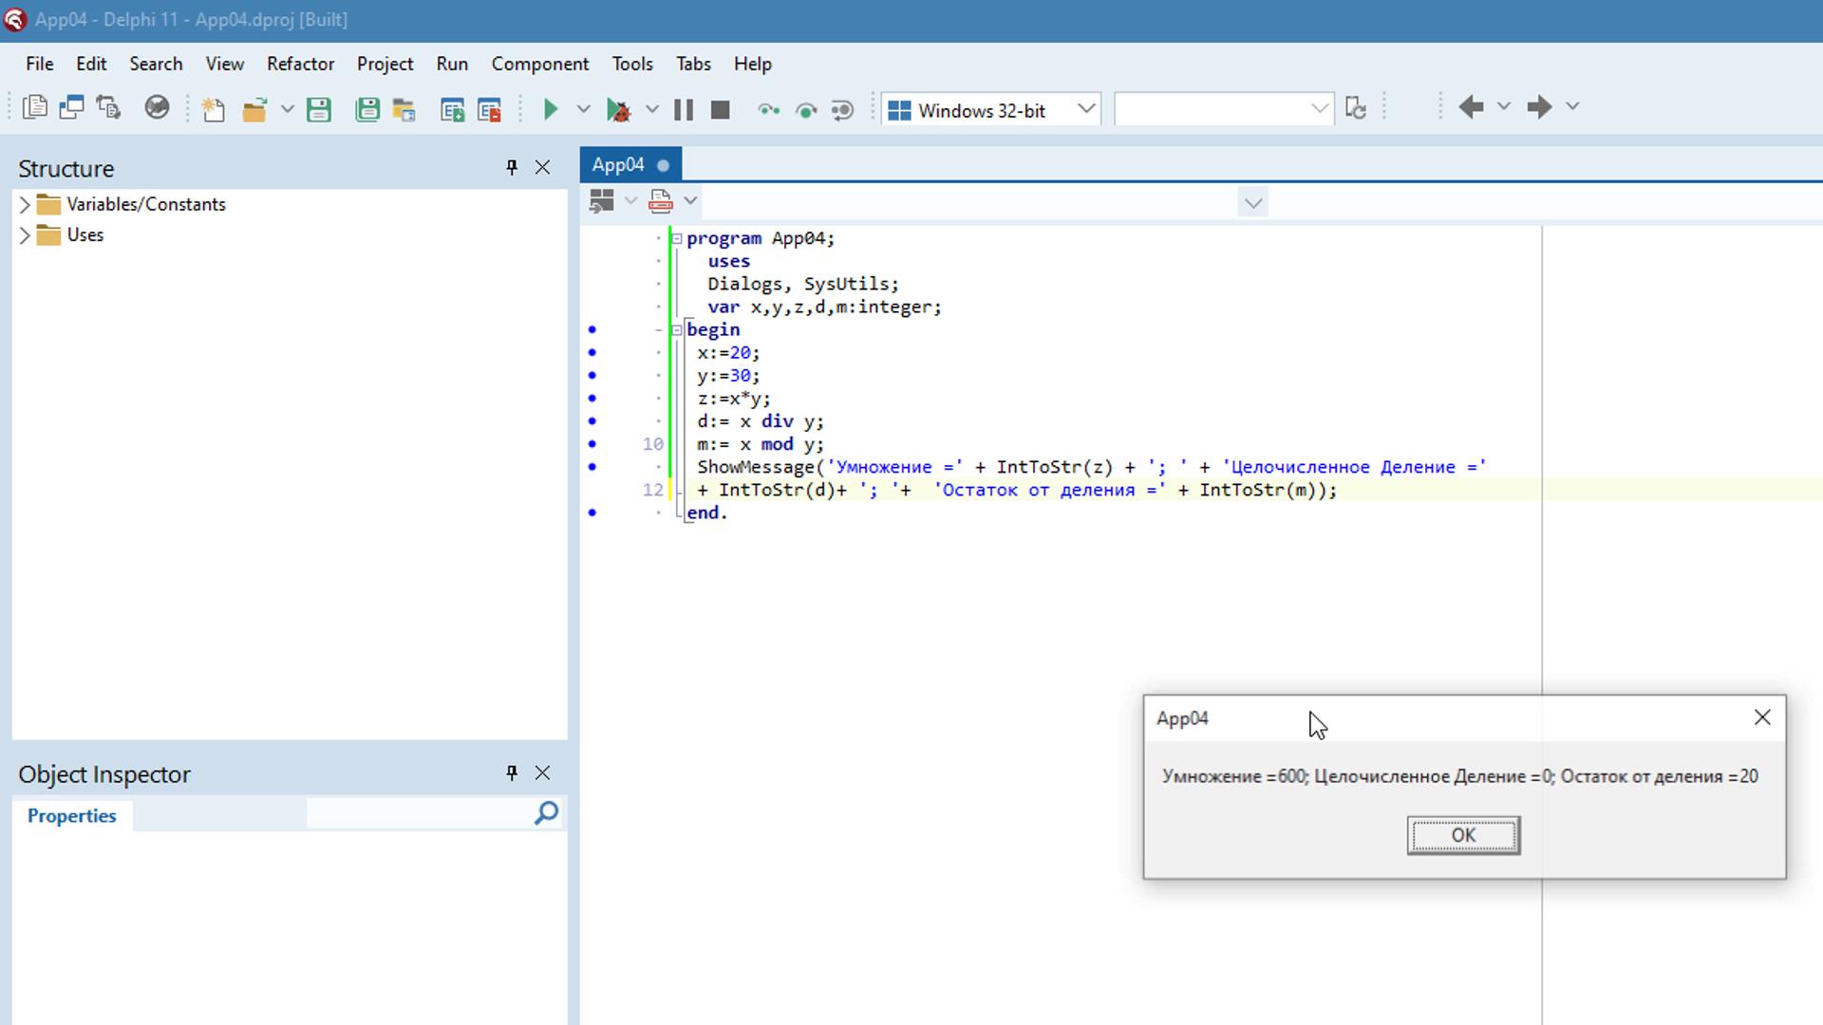Open the Search menu

click(x=156, y=64)
